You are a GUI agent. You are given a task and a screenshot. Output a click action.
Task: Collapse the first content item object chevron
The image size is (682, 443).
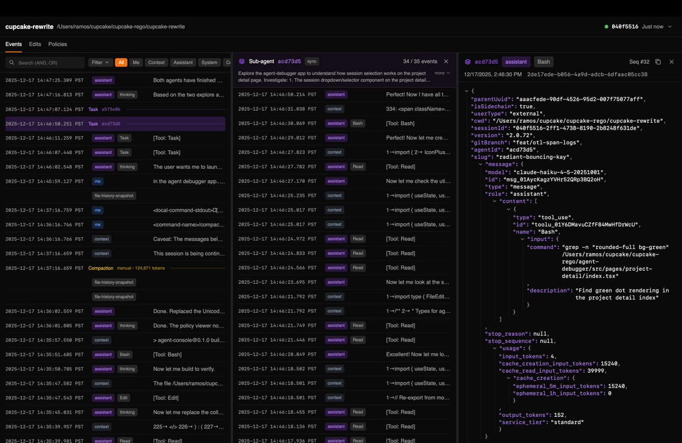[x=509, y=209]
